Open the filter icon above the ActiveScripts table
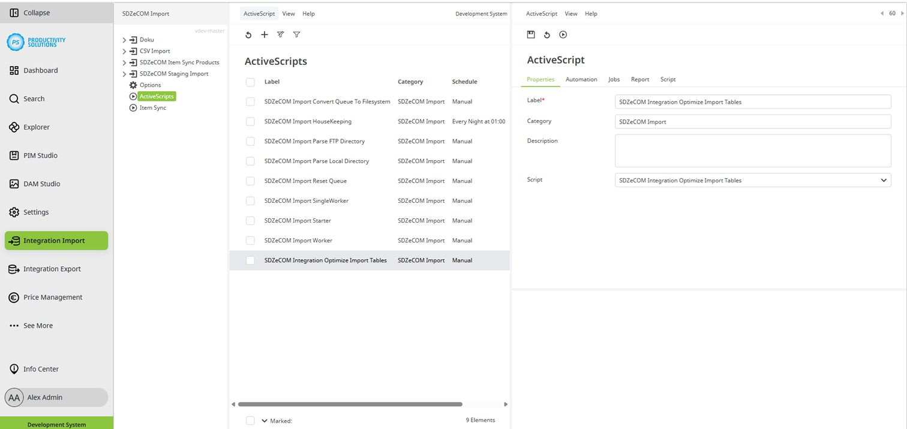The image size is (907, 429). point(296,34)
